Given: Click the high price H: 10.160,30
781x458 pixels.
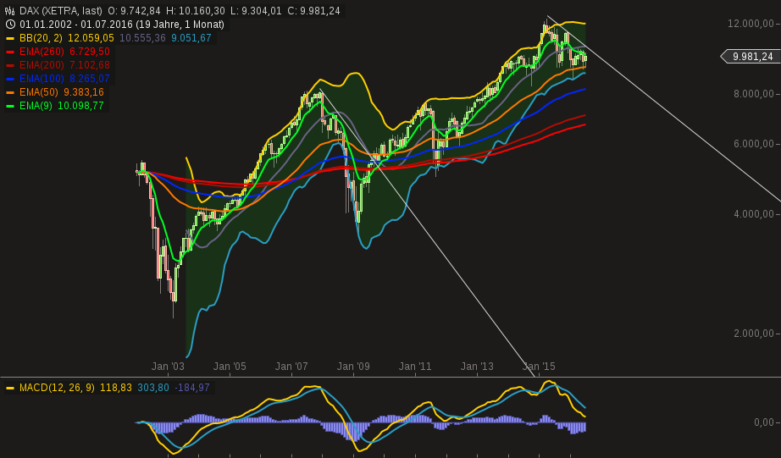Looking at the screenshot, I should [x=197, y=10].
